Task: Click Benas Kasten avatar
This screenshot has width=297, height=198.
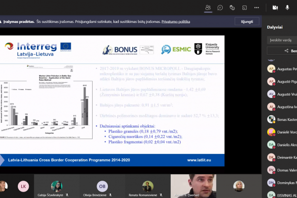Action: 271,119
